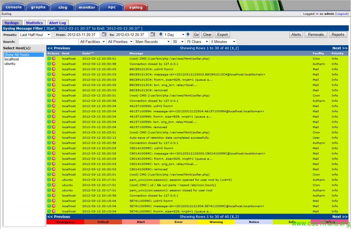Click into the Search text field

point(48,42)
